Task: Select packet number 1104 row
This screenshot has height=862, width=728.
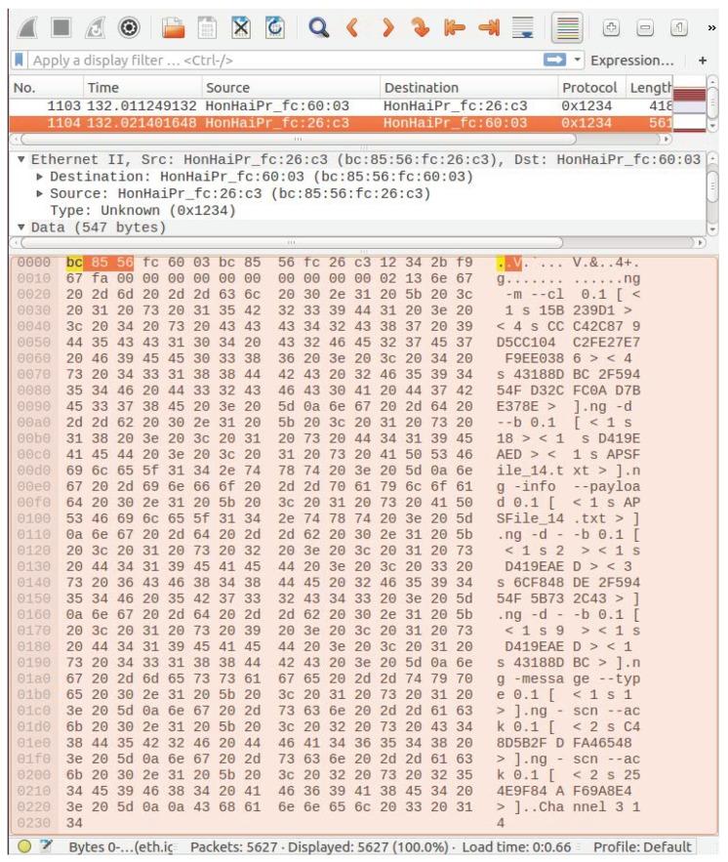Action: pyautogui.click(x=341, y=123)
